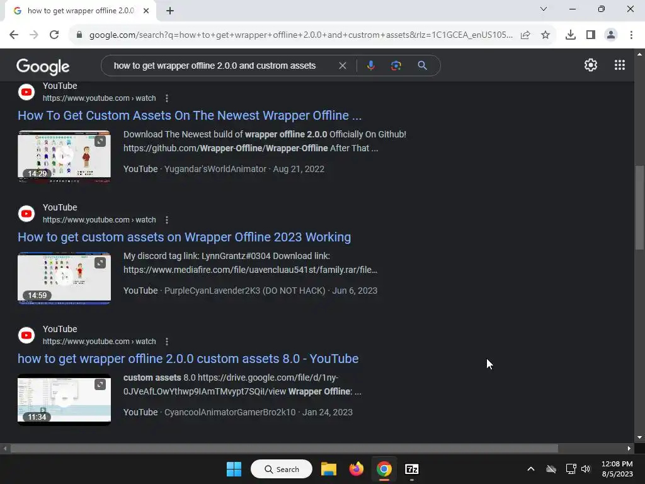Click 'PurpleCyanLavender2K3 (DO NOT HACK)' text
This screenshot has width=645, height=484.
pos(245,291)
